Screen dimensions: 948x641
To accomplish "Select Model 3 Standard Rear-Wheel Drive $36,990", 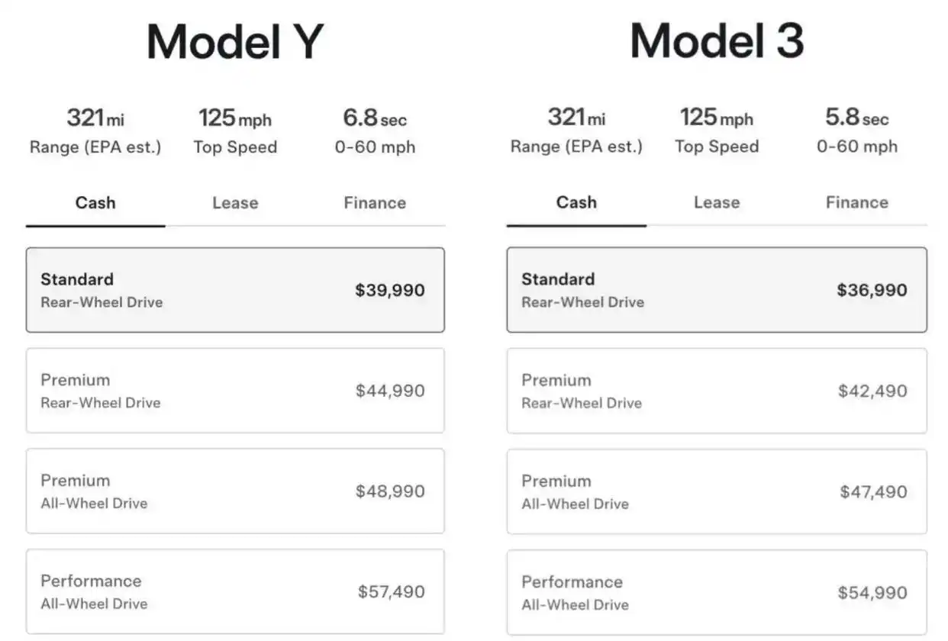I will click(717, 290).
